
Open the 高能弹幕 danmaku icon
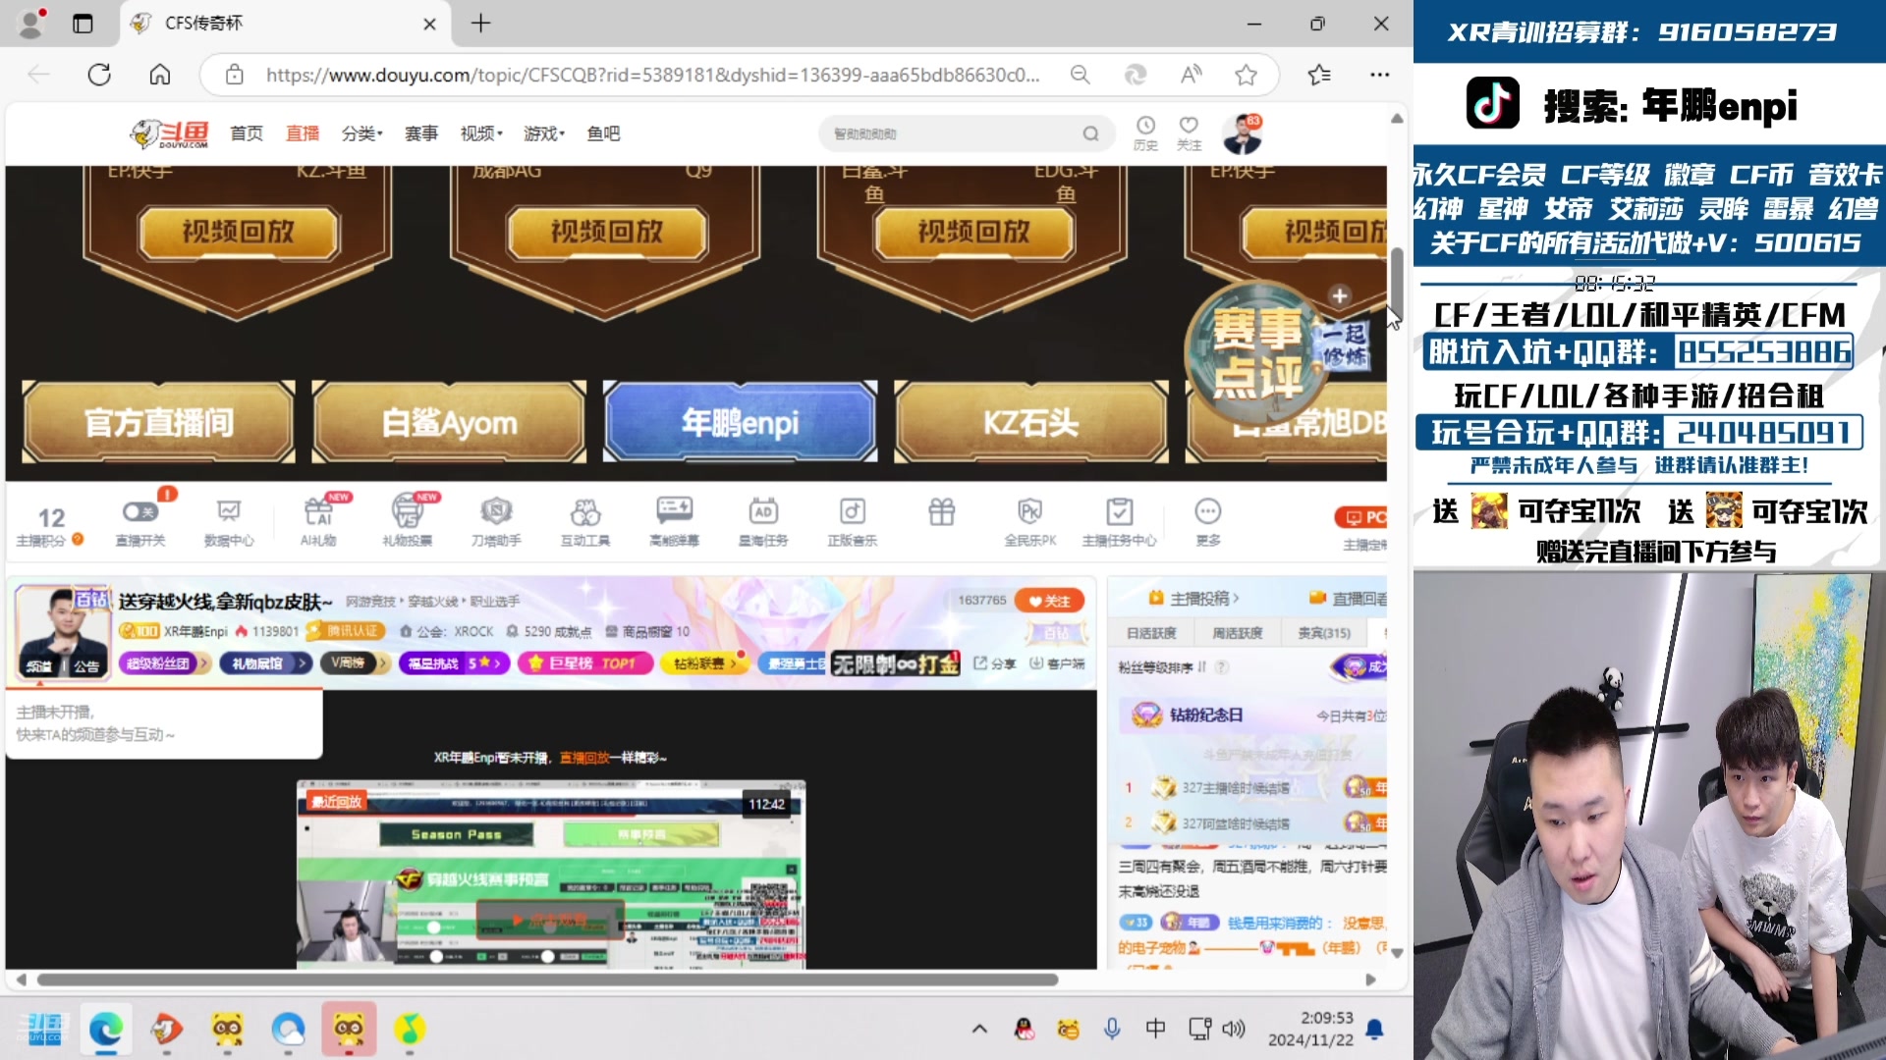click(x=675, y=521)
